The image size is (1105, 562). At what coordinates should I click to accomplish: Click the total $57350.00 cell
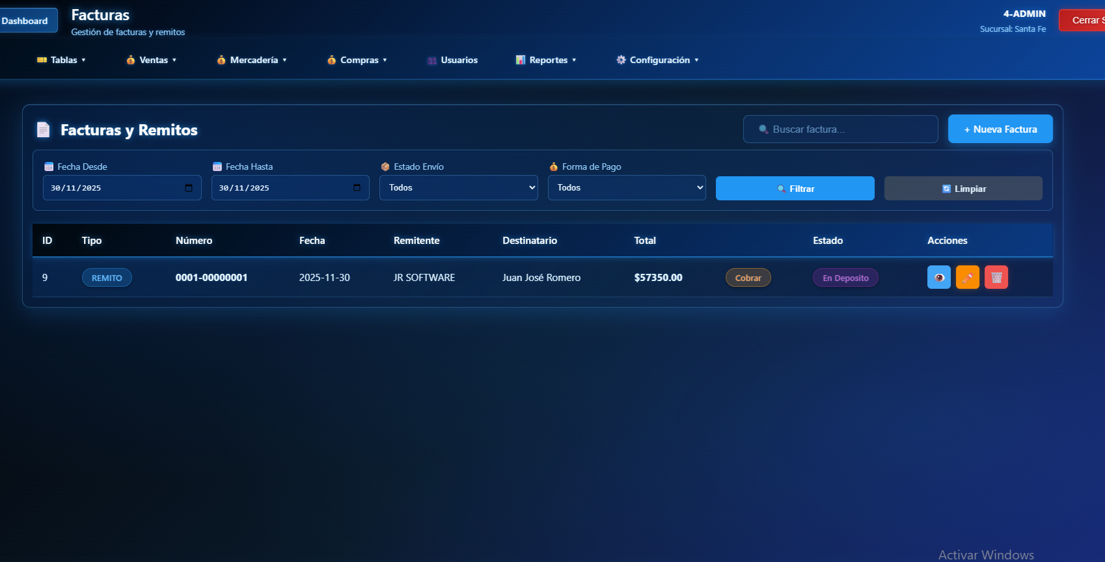coord(659,277)
